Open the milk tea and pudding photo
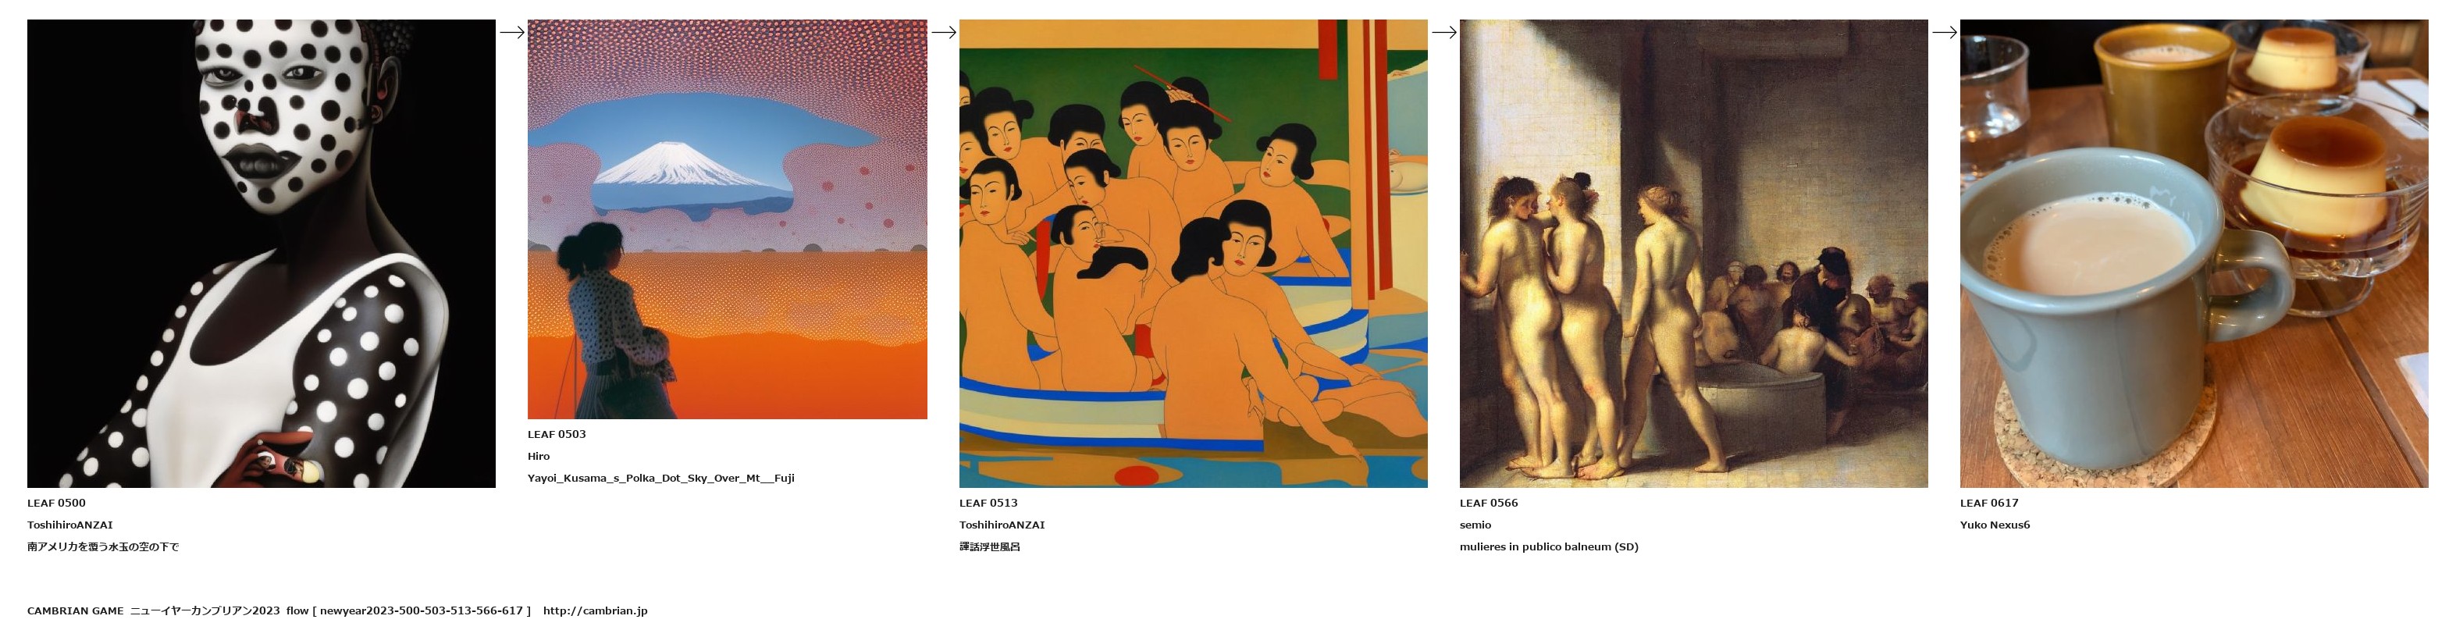Viewport: 2456px width, 630px height. coord(2194,254)
